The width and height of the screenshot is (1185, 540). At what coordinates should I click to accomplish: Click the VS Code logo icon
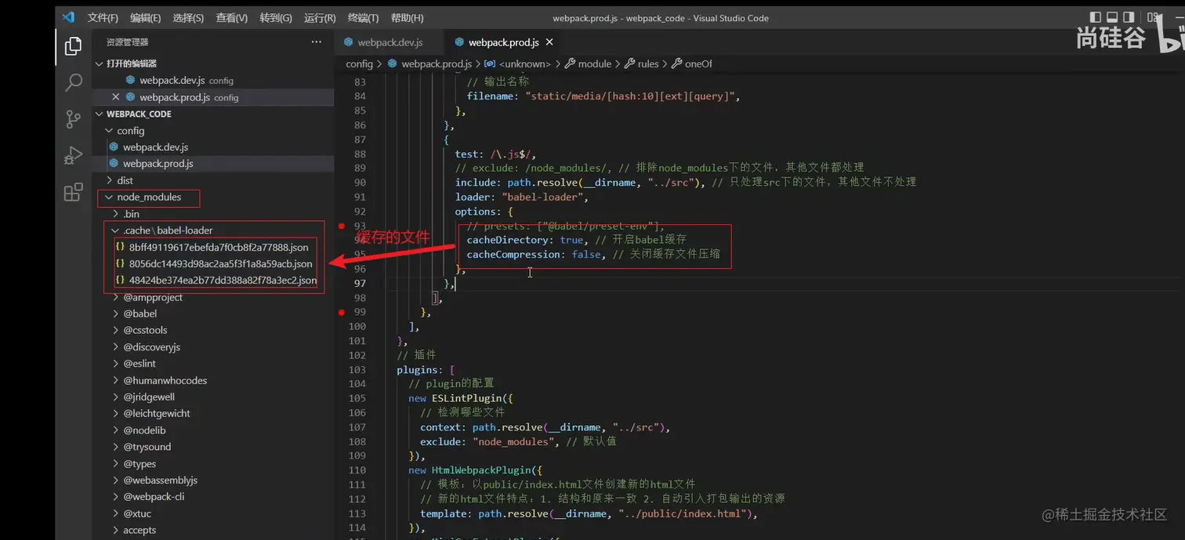(67, 17)
